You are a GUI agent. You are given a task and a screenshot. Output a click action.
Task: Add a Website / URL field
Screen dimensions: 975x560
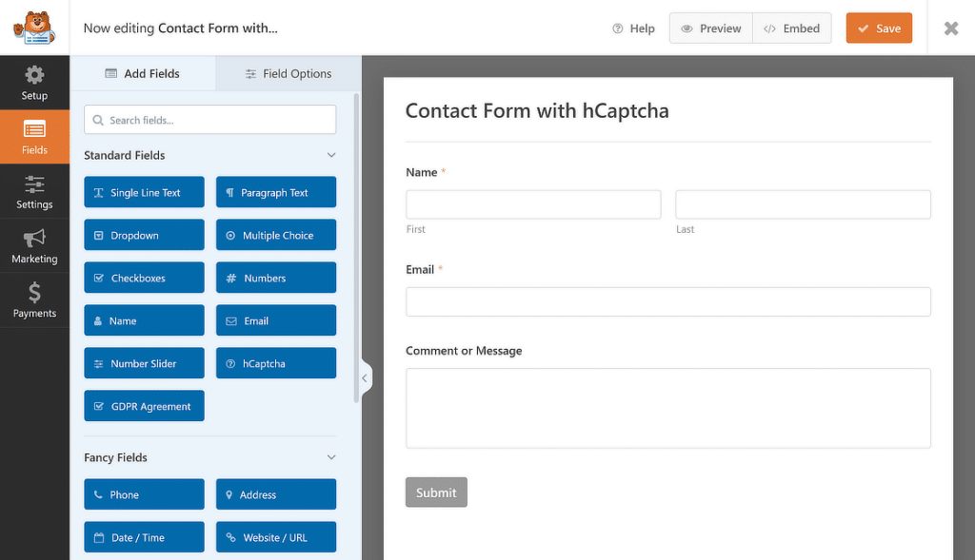[x=276, y=537]
